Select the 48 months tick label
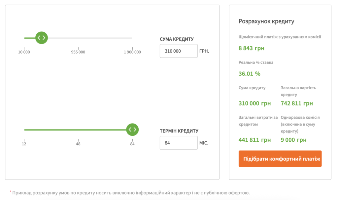This screenshot has width=338, height=200. [78, 144]
